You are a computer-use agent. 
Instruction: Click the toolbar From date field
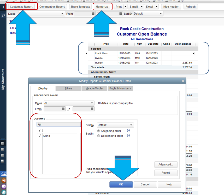[84, 14]
